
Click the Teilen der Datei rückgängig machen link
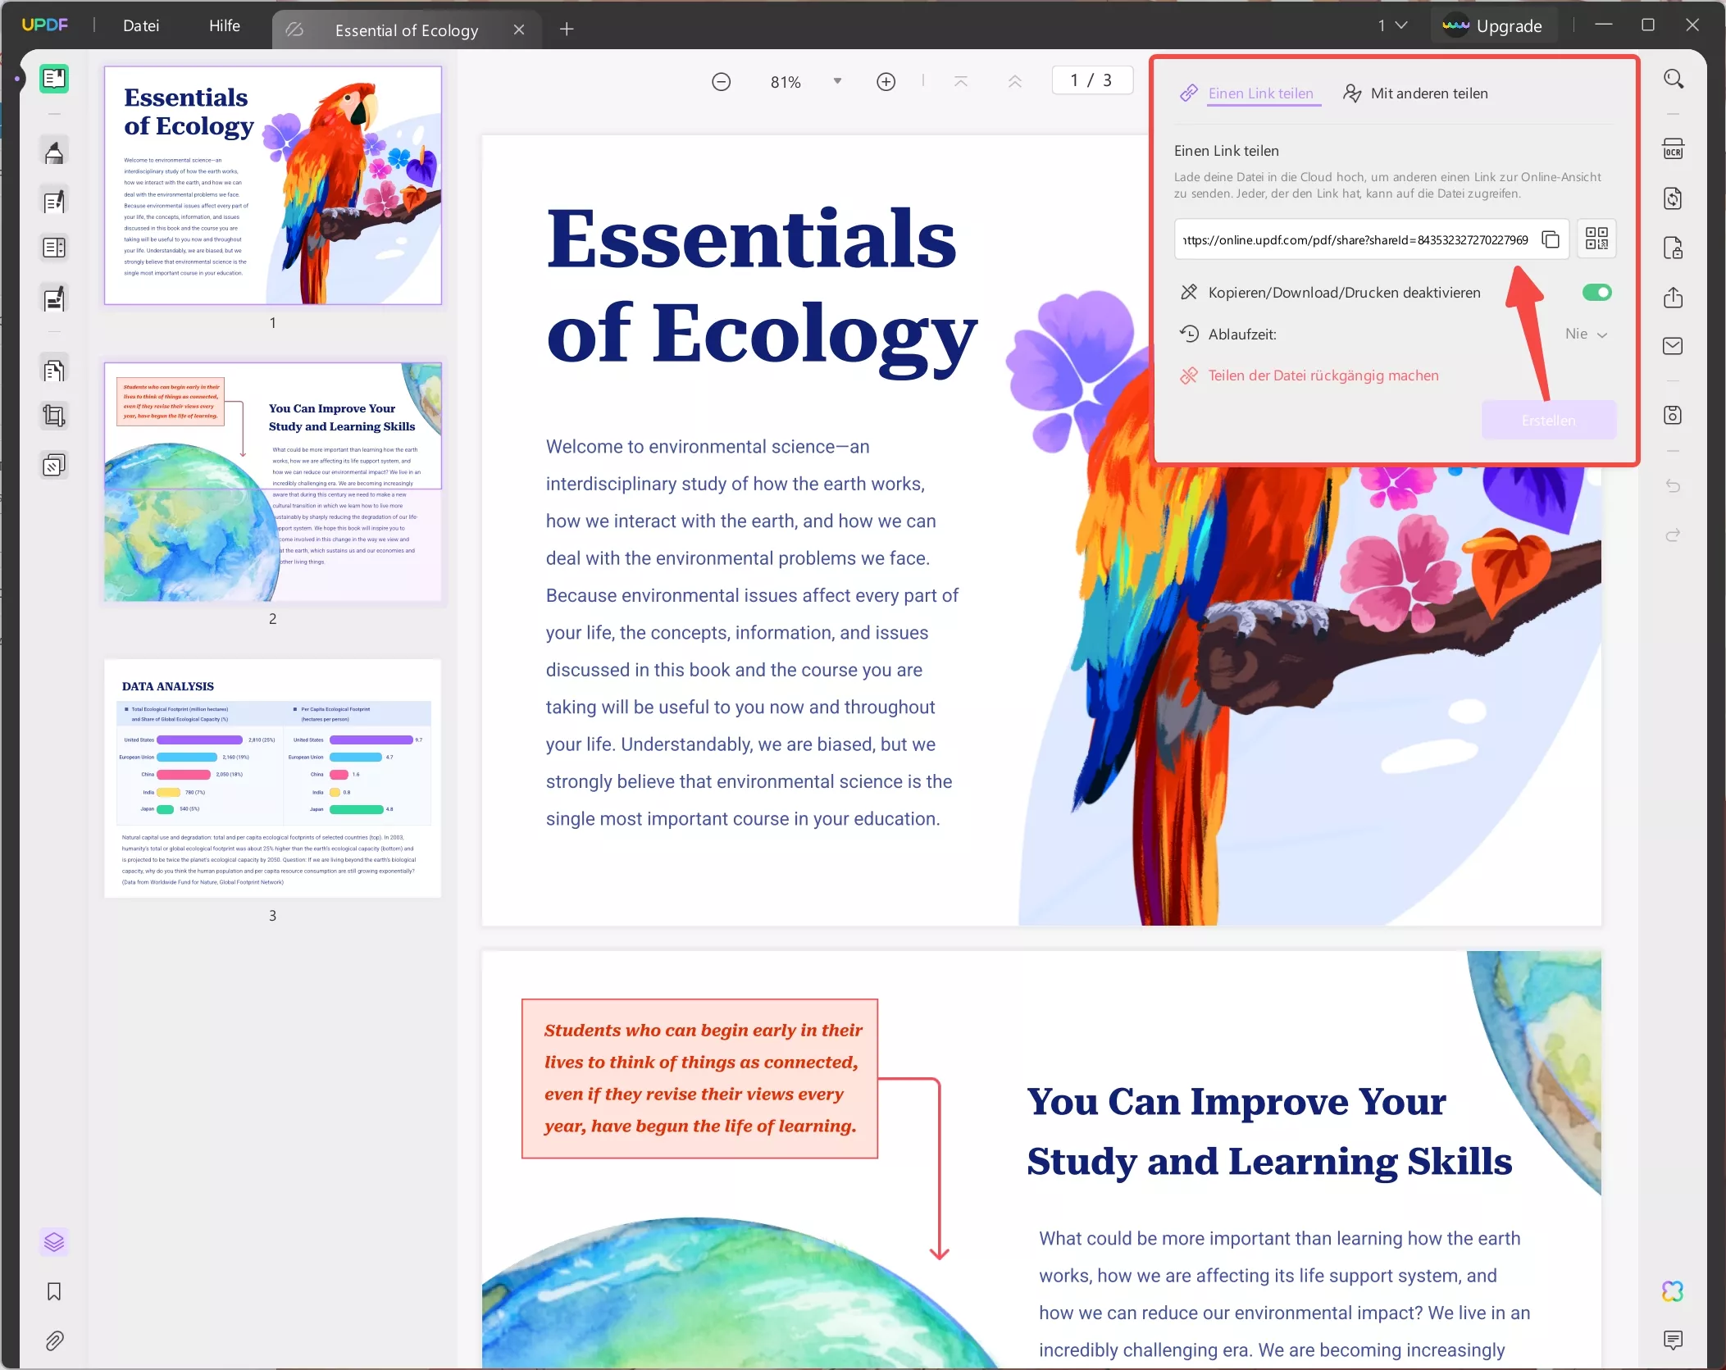1323,375
